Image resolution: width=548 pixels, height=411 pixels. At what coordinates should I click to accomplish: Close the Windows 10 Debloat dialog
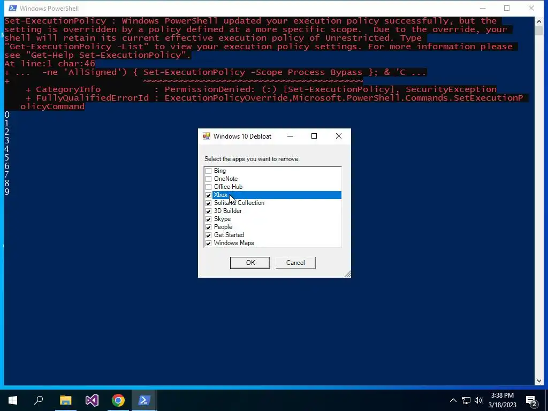[339, 136]
